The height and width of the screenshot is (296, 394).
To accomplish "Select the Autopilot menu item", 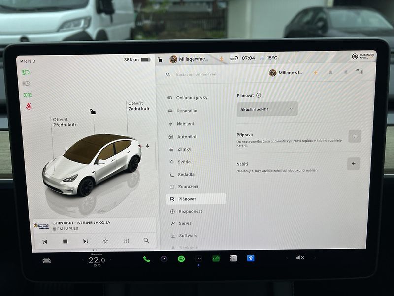I will click(x=183, y=137).
